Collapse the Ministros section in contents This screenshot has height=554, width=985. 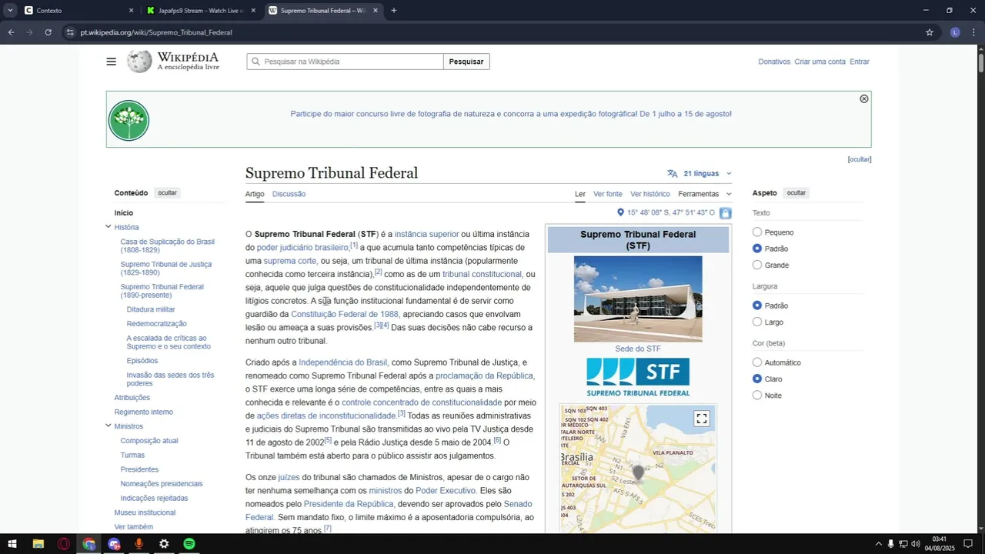pyautogui.click(x=109, y=426)
